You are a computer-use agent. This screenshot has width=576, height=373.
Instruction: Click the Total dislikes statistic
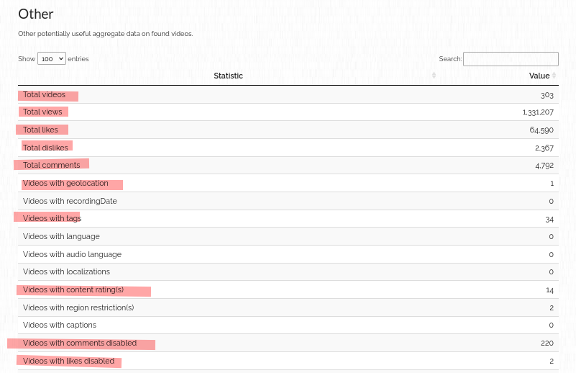[x=45, y=148]
